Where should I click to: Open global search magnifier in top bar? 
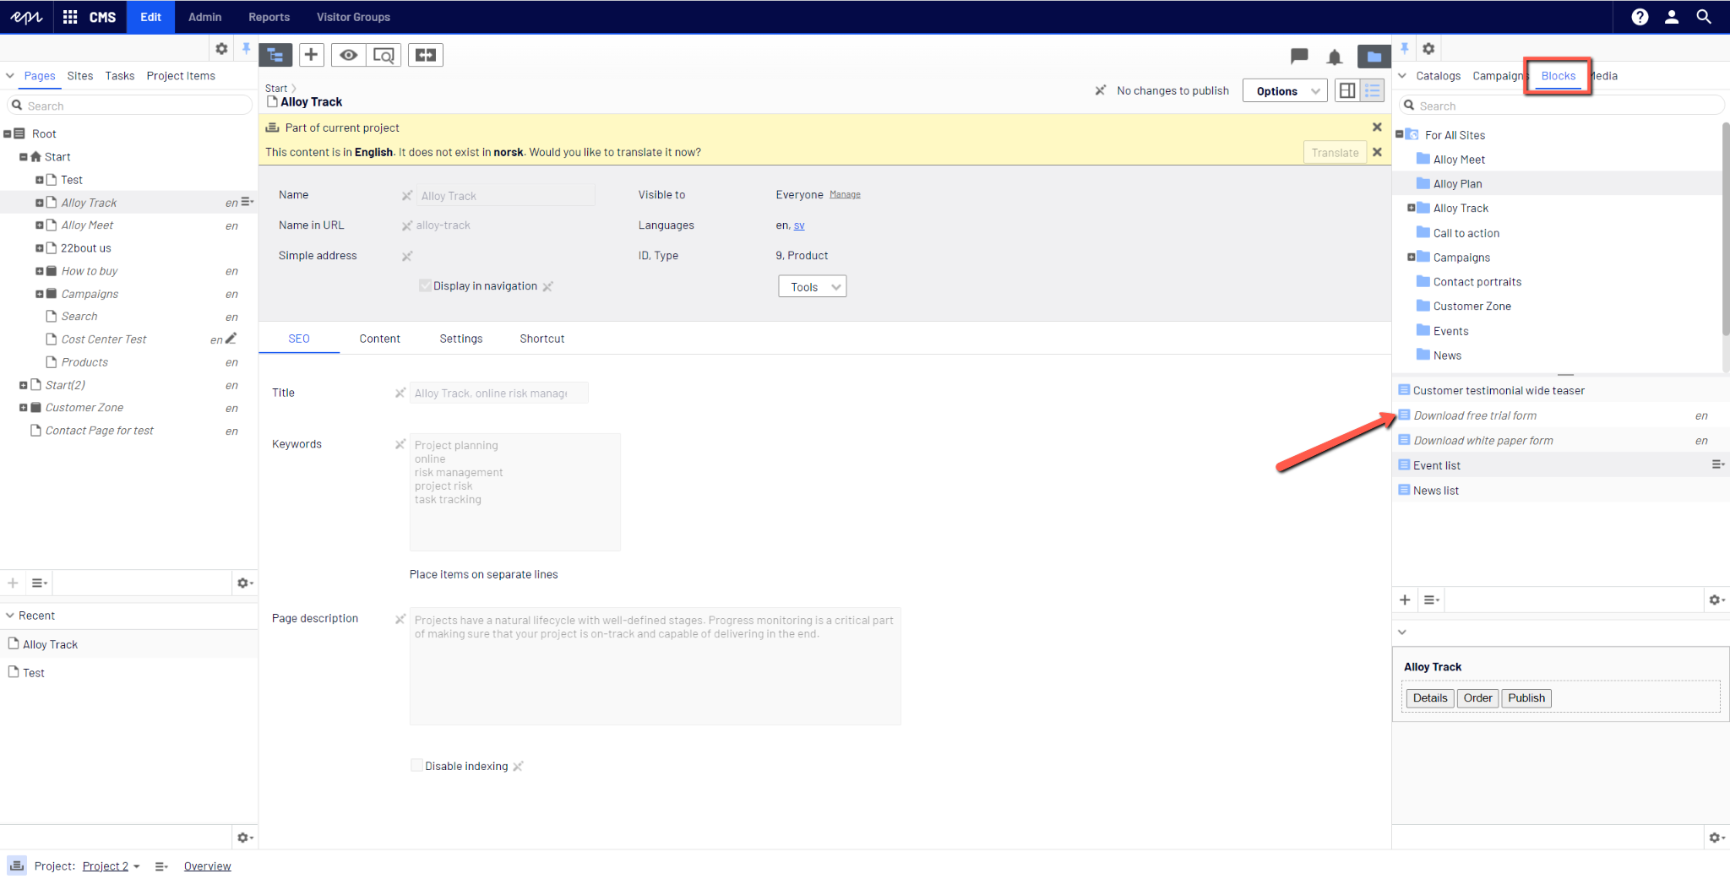coord(1704,17)
